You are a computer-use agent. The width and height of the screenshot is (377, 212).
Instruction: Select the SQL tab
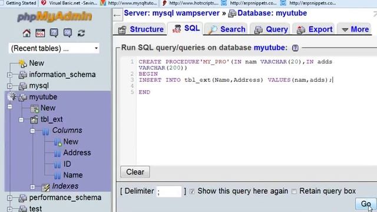[186, 29]
